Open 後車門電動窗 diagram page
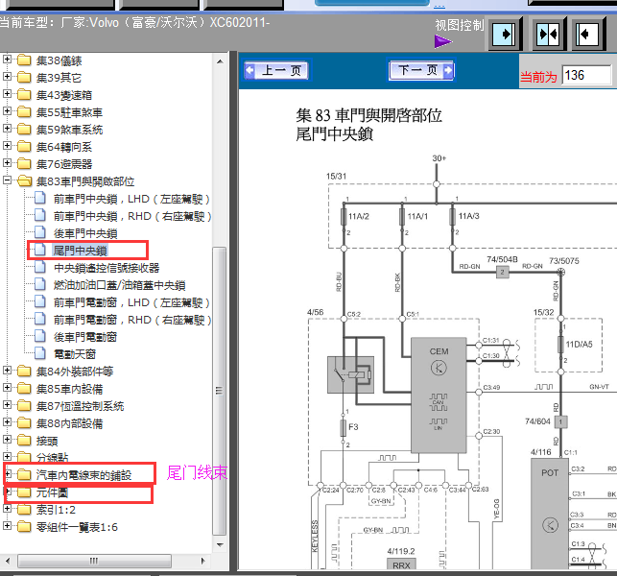 coord(85,337)
